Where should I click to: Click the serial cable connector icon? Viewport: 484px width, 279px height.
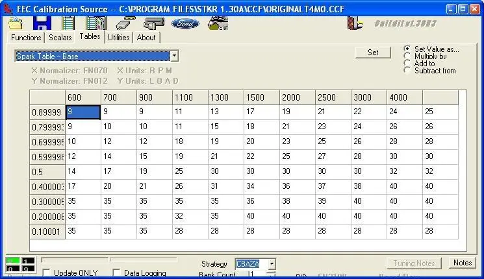click(x=125, y=23)
